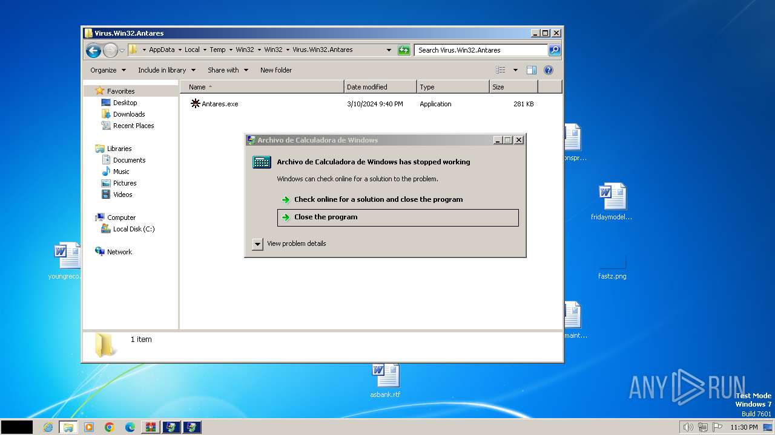775x435 pixels.
Task: Click the 11:30 PM taskbar clock
Action: [744, 427]
